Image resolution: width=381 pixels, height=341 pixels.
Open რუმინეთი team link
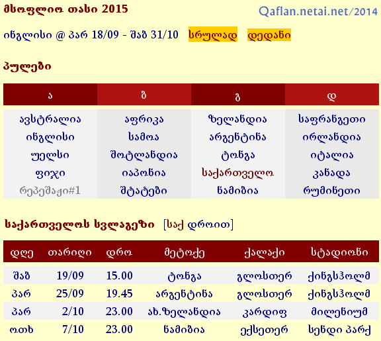coord(331,191)
